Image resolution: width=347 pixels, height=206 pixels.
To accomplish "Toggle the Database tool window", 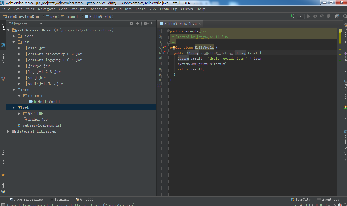I will pyautogui.click(x=345, y=89).
